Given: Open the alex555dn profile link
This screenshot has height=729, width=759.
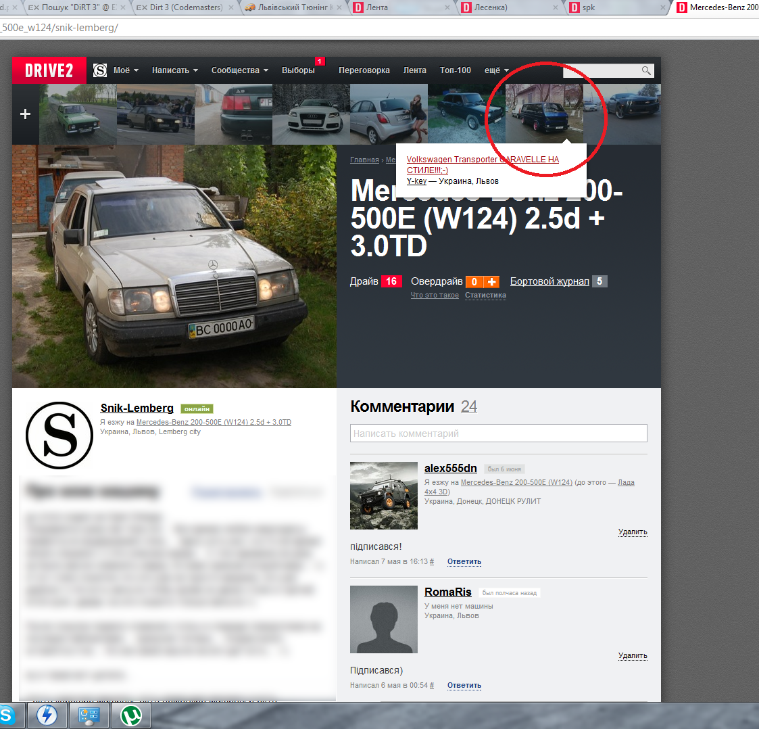Looking at the screenshot, I should [451, 469].
